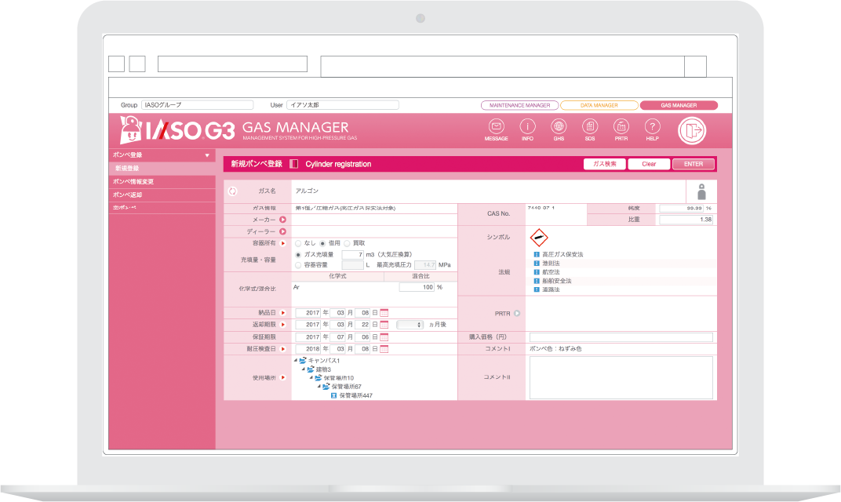Open the calendar icon for 保証期限
Screen dimensions: 841x502
click(384, 336)
